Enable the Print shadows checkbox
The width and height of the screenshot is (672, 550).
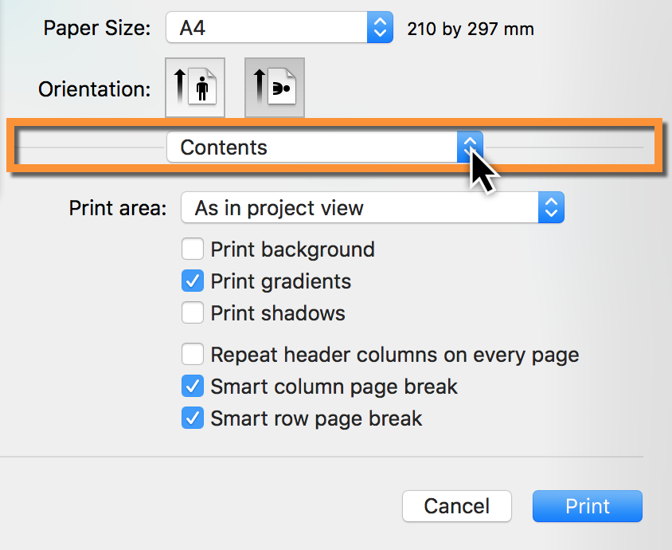pyautogui.click(x=193, y=312)
